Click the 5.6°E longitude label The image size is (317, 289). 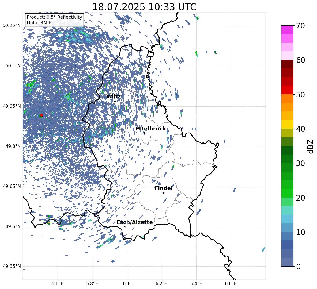[x=58, y=284]
